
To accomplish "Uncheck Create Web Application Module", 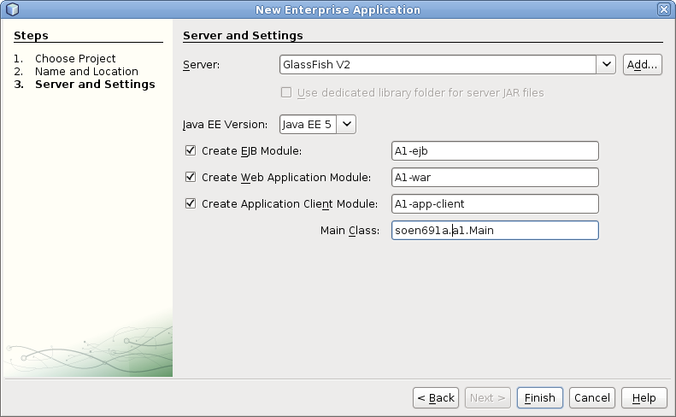I will coord(191,178).
